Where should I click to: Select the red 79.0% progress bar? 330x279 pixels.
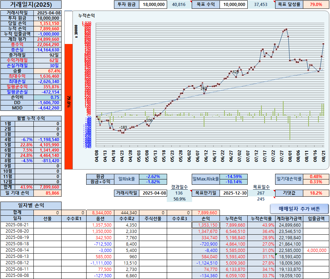point(68,107)
